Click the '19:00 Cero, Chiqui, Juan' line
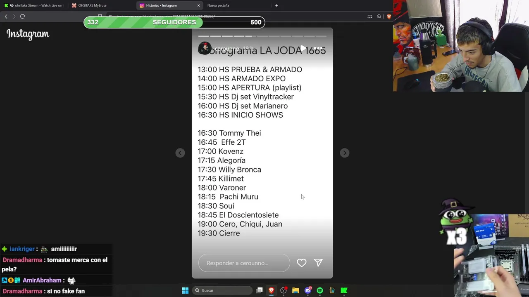This screenshot has height=297, width=529. click(x=240, y=224)
